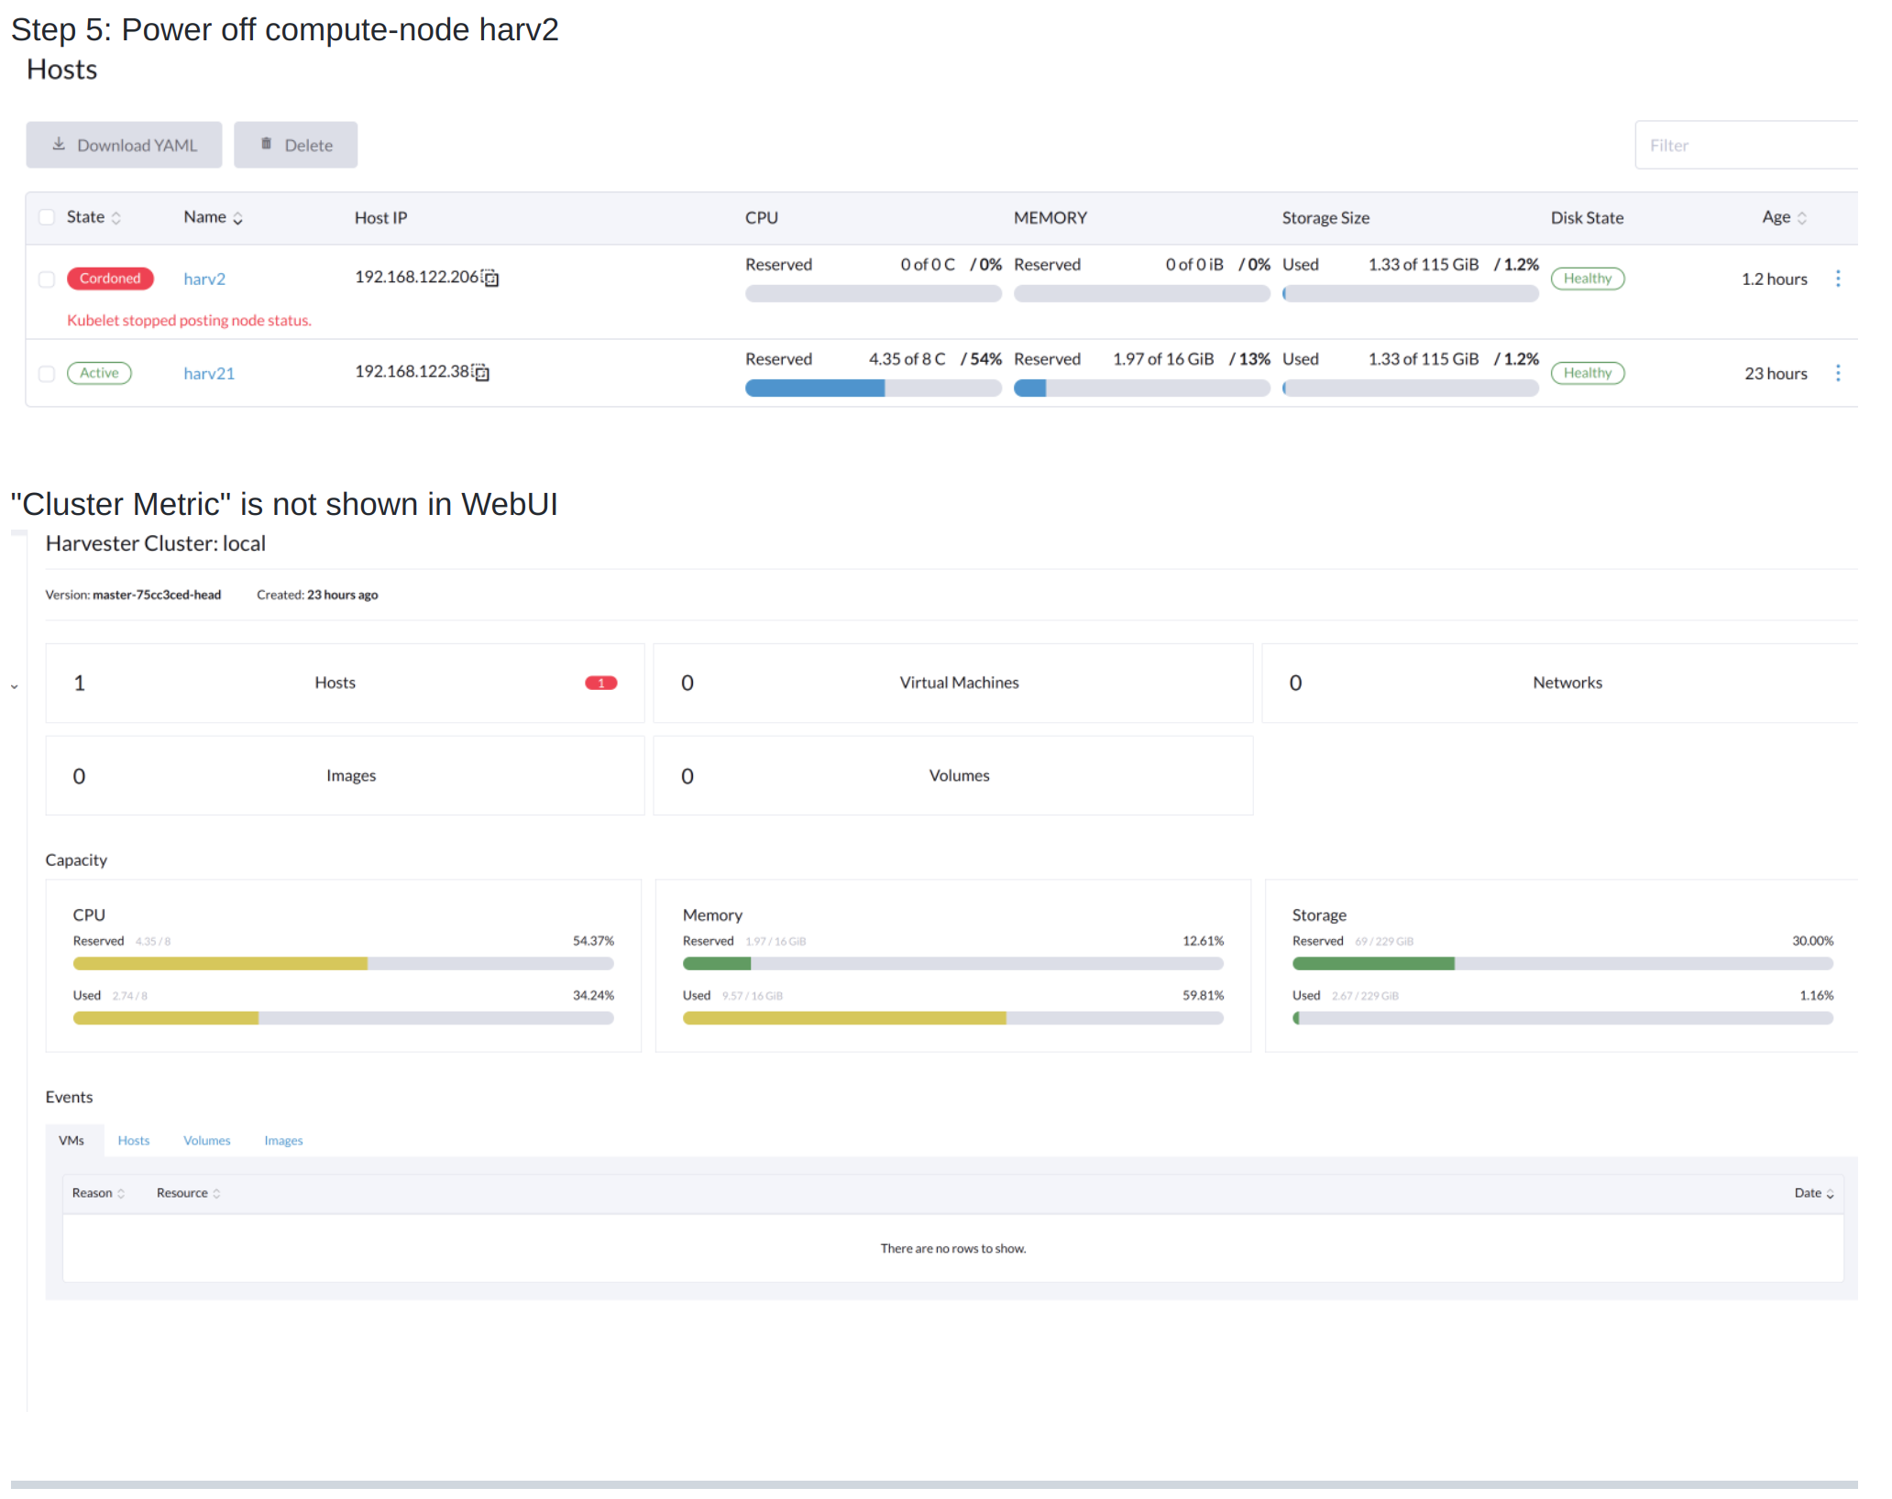Copy the host IP of harv21
The width and height of the screenshot is (1892, 1499).
480,372
